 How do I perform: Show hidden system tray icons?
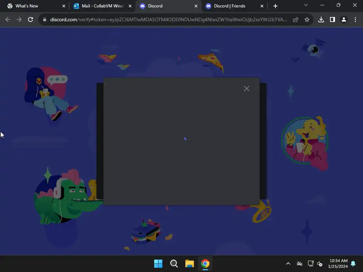tap(288, 263)
